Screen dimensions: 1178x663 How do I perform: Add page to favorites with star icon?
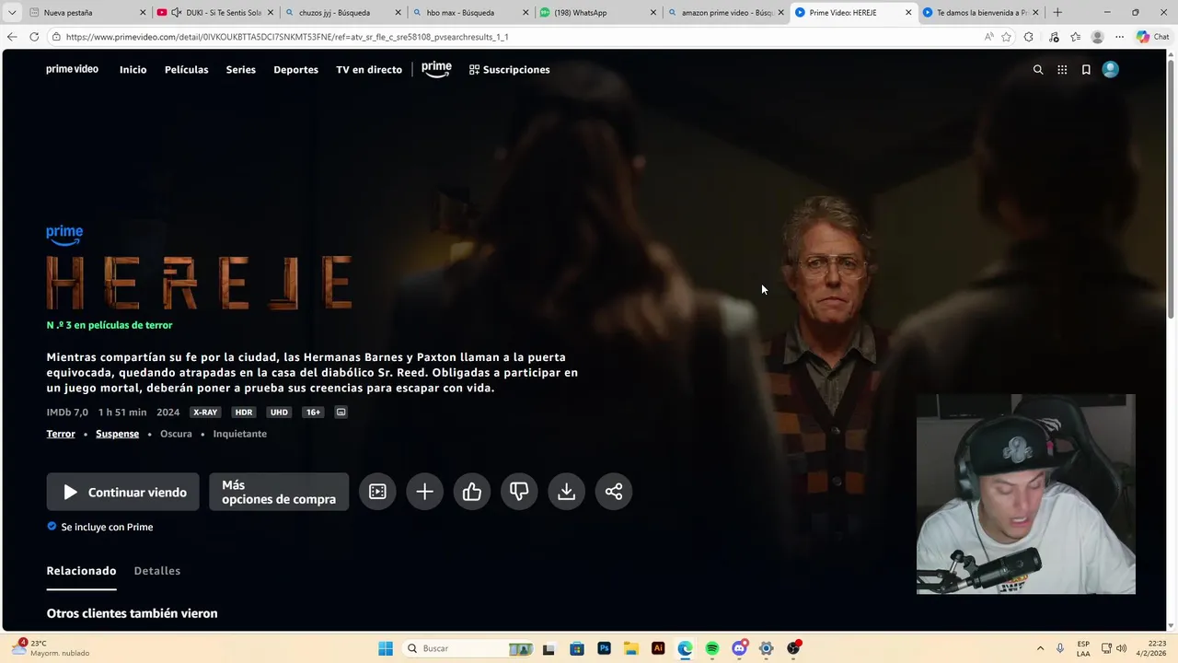(1007, 37)
